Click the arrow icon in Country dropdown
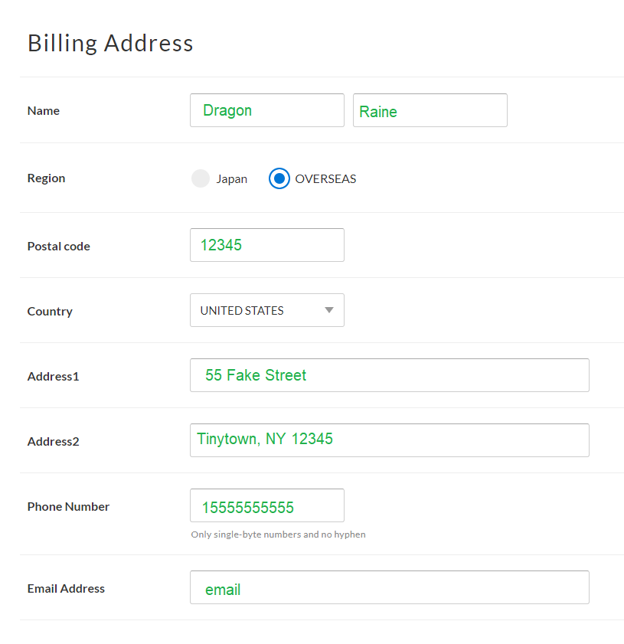The image size is (624, 644). coord(329,310)
